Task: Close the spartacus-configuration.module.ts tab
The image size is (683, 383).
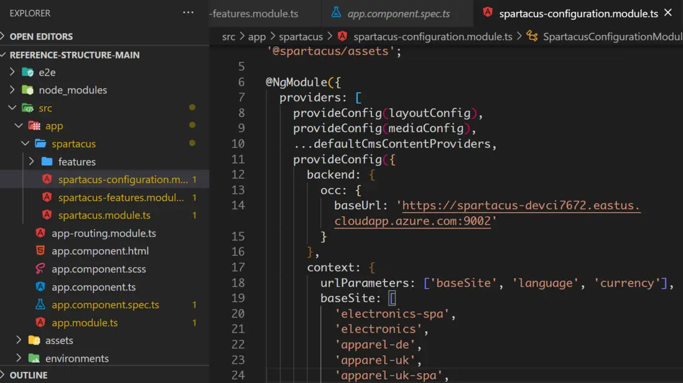Action: pyautogui.click(x=668, y=13)
